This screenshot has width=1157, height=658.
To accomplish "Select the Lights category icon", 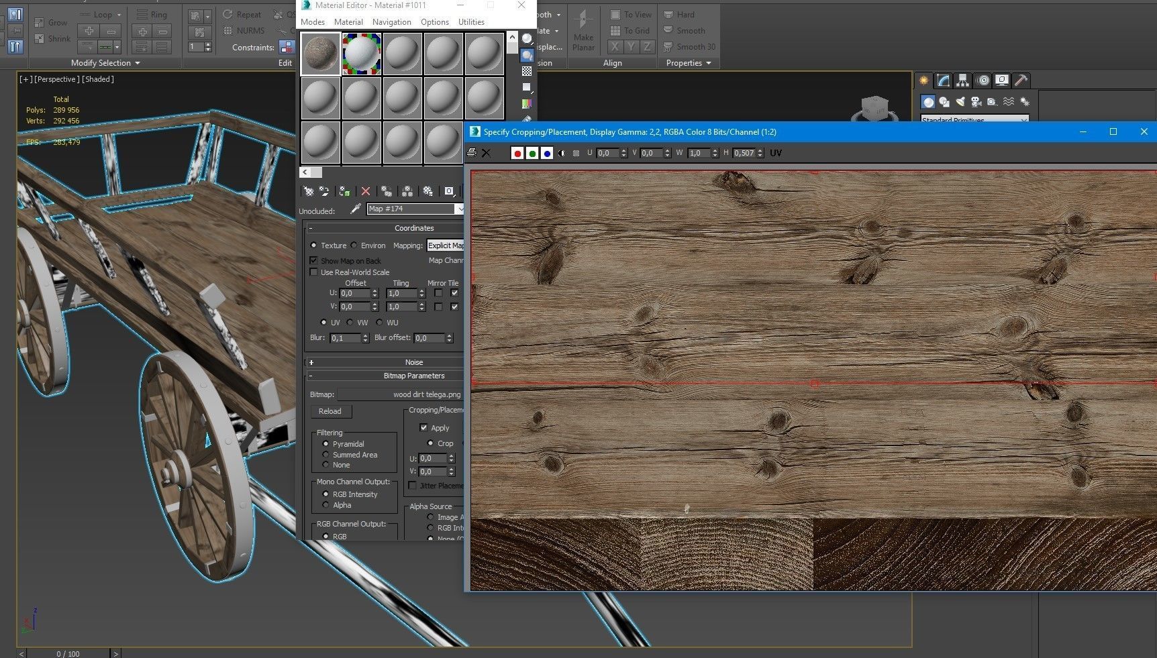I will (960, 102).
